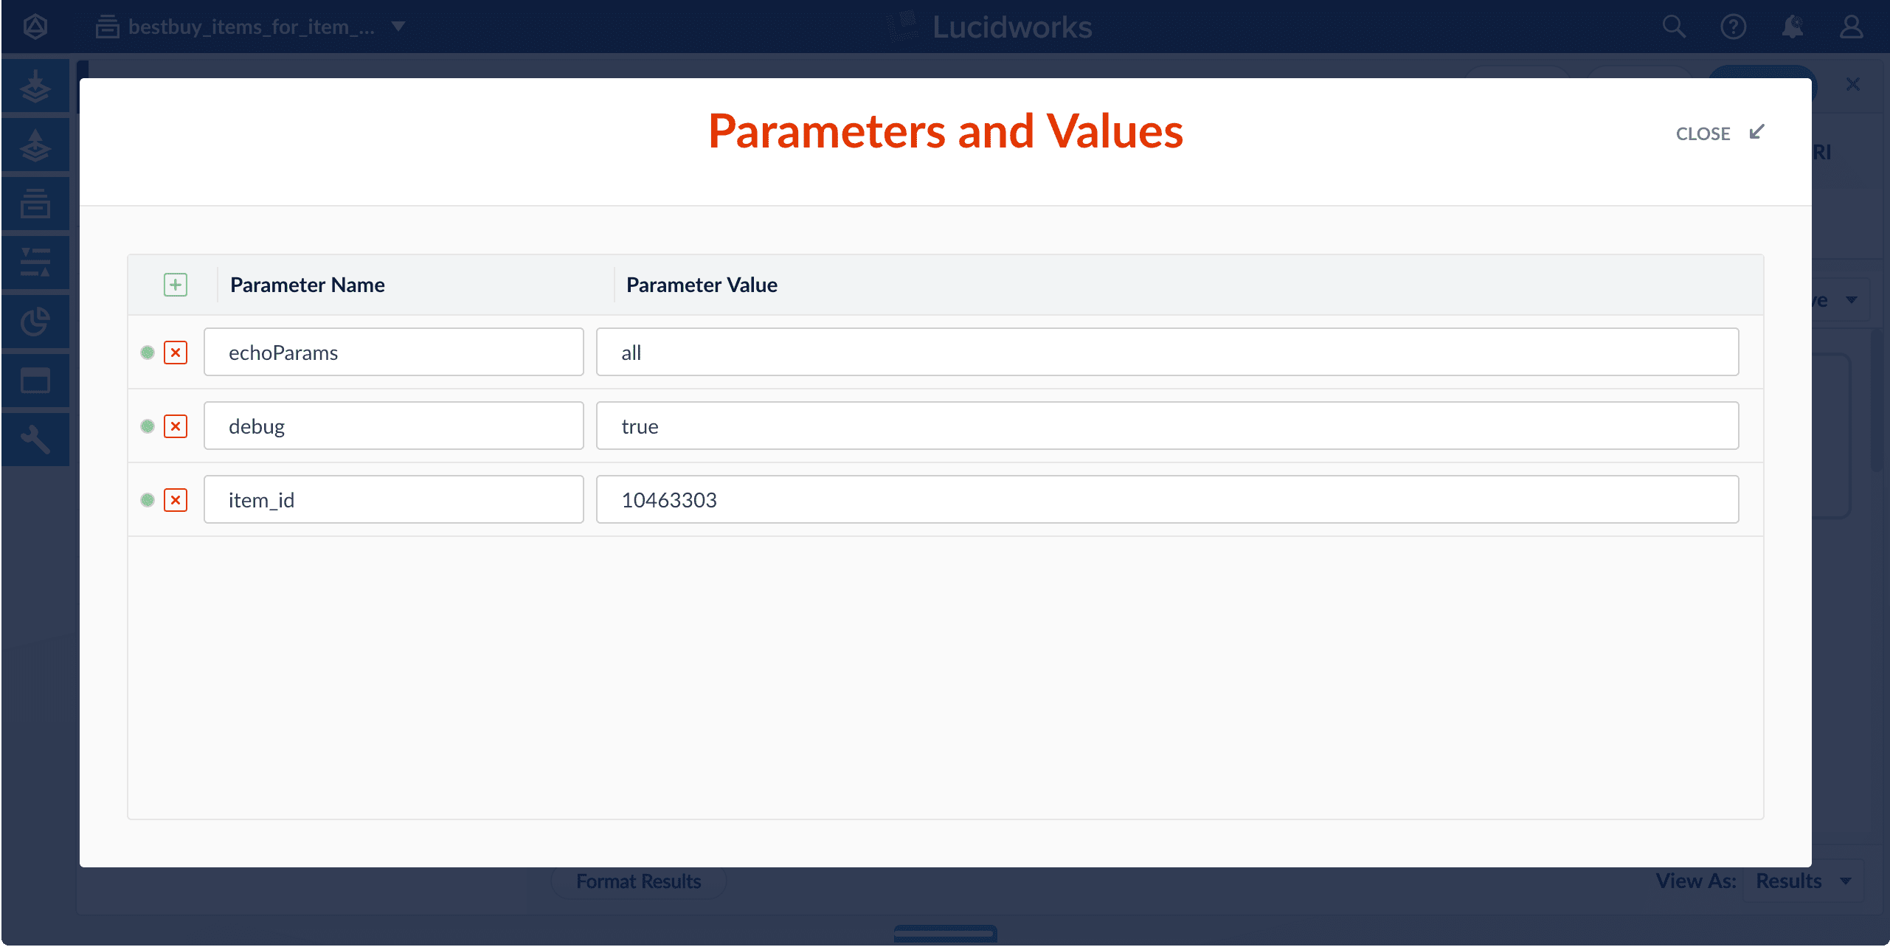Image resolution: width=1890 pixels, height=947 pixels.
Task: Open the pipelines sidebar icon below Collections
Action: pos(35,261)
